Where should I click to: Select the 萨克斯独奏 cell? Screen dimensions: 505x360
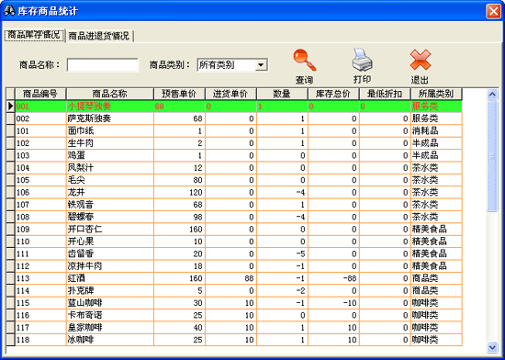point(110,118)
